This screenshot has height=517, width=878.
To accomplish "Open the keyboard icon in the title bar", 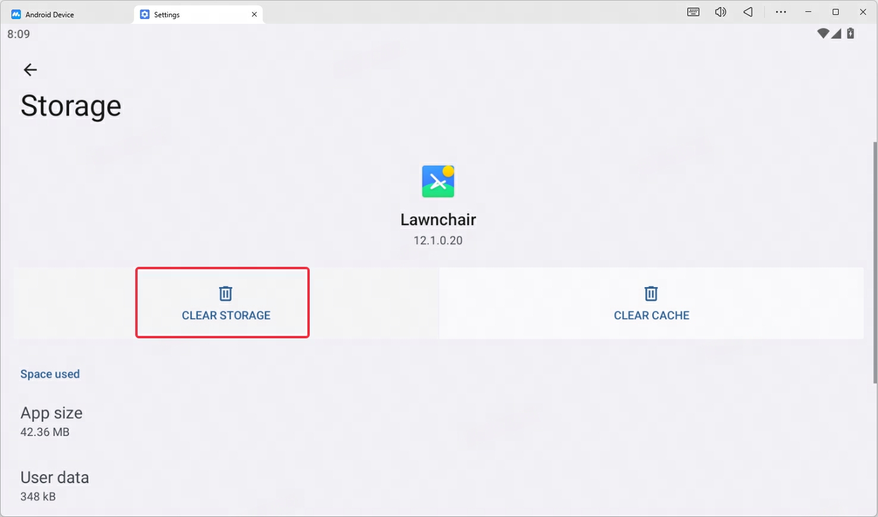I will (x=693, y=12).
